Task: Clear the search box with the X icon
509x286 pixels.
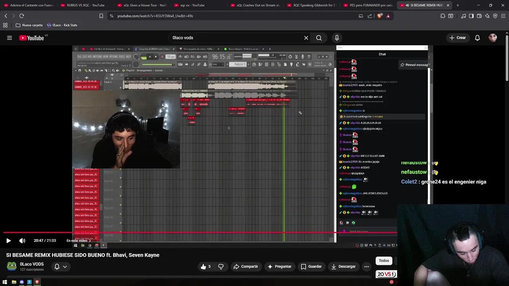Action: pyautogui.click(x=306, y=38)
